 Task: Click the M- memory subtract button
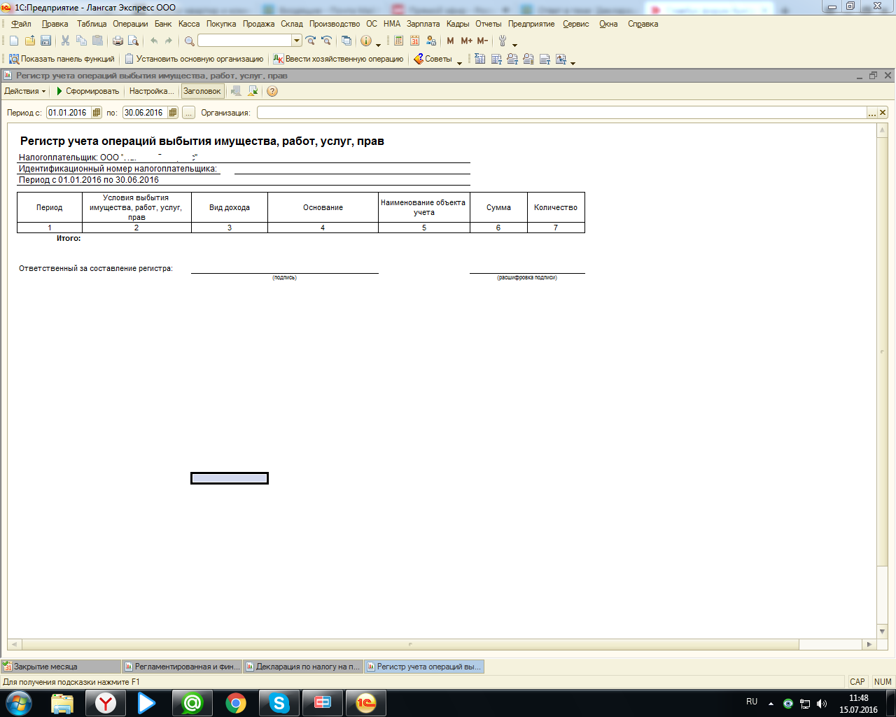click(x=482, y=41)
